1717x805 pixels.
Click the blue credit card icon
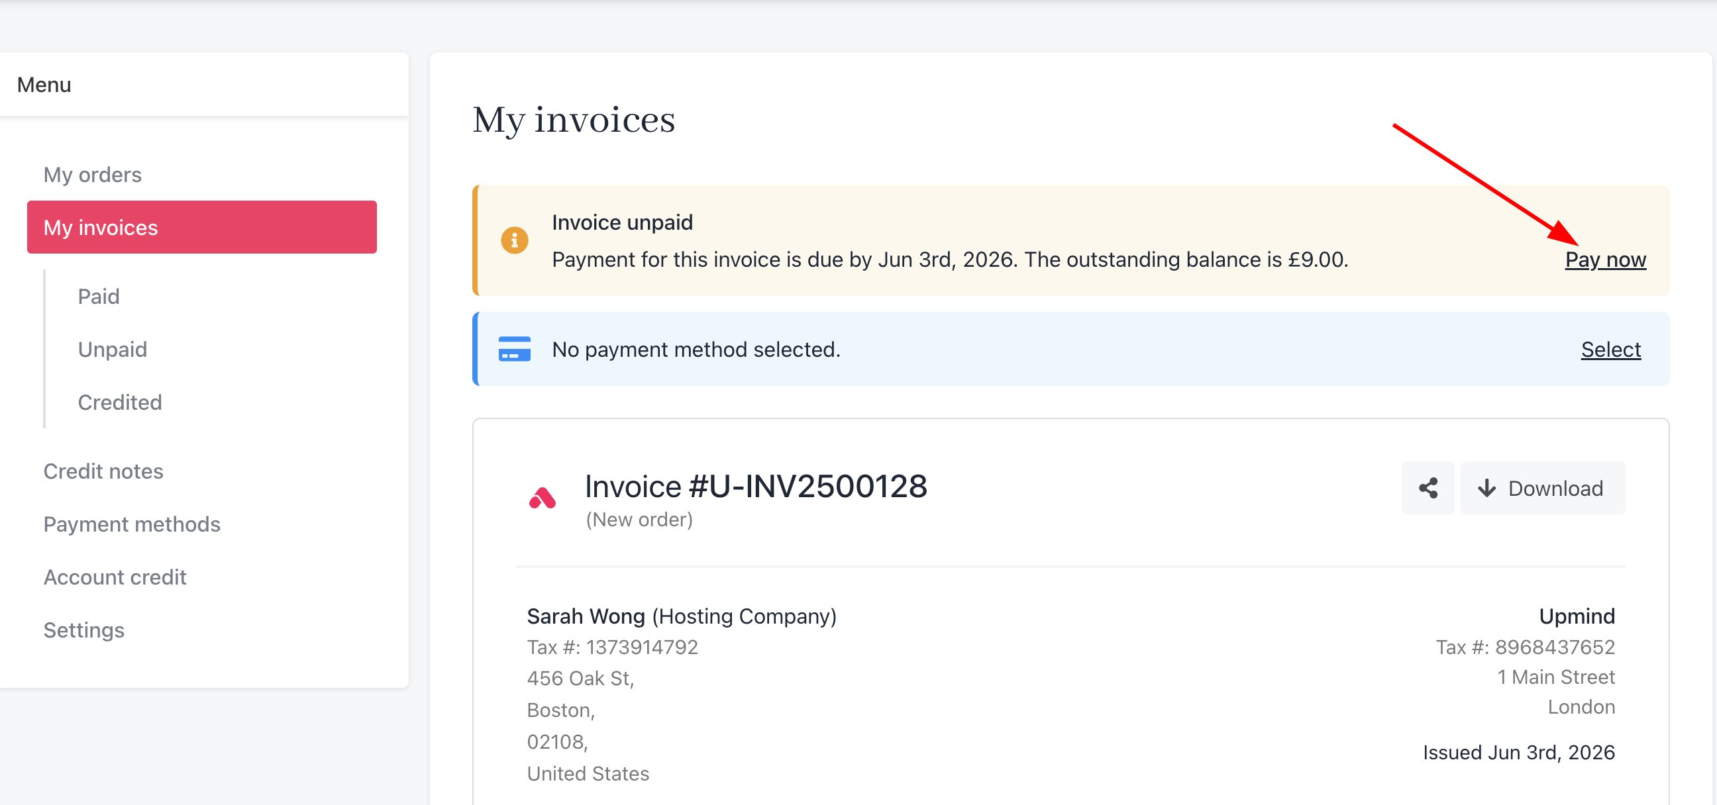tap(515, 349)
